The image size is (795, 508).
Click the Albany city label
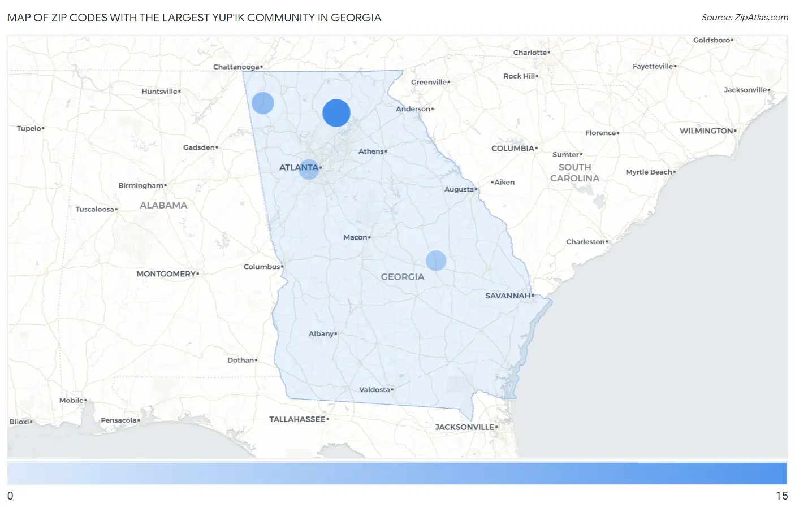(x=321, y=334)
